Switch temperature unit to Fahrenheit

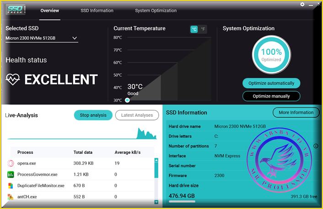click(203, 29)
